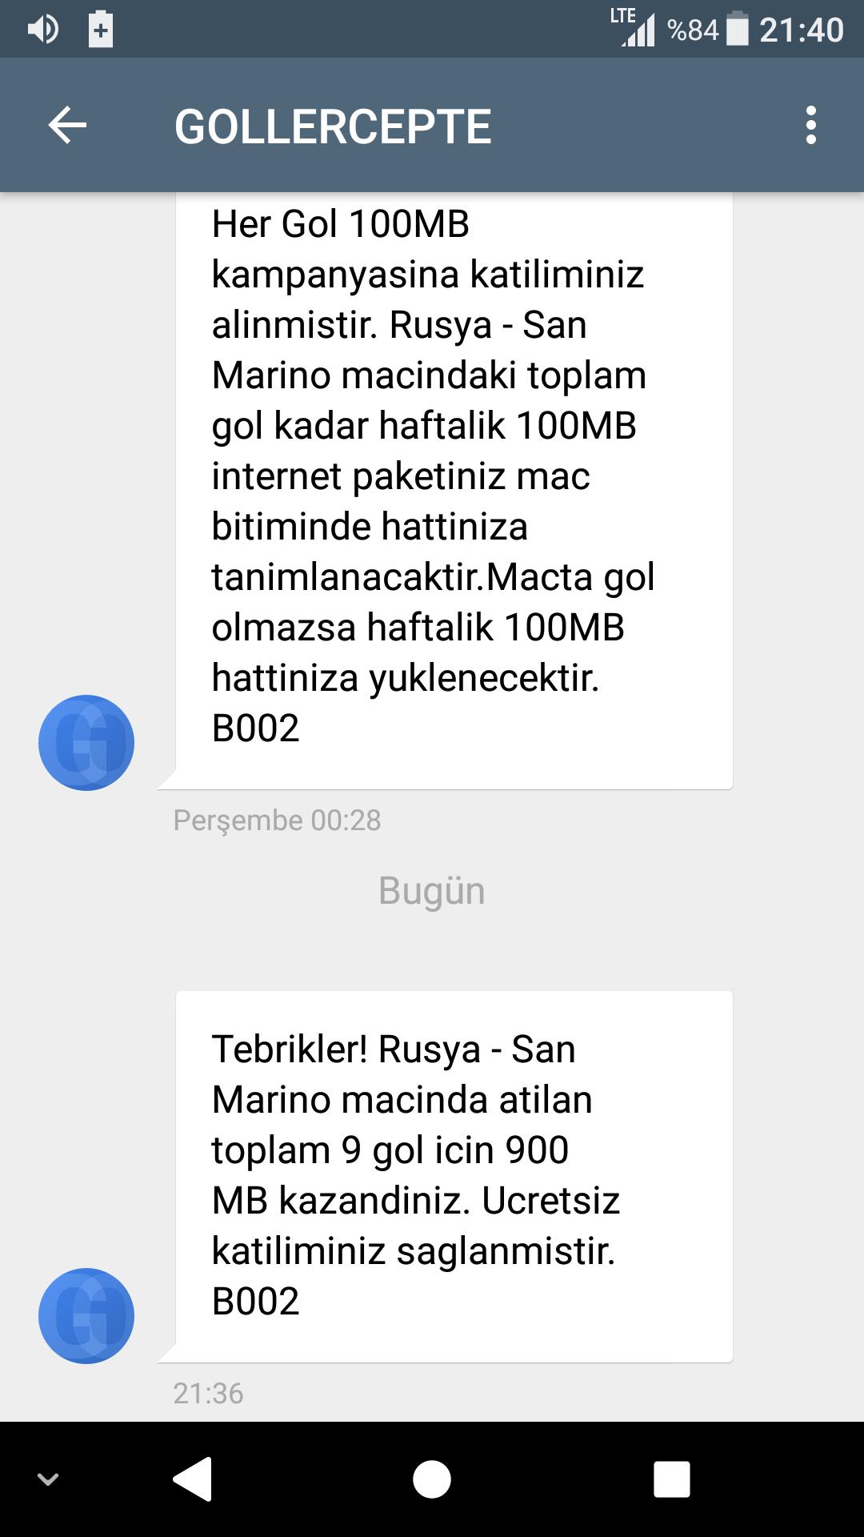Tap the %84 battery indicator
Screen dimensions: 864x1537
click(708, 30)
